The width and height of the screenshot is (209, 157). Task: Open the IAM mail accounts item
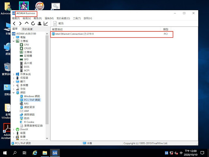pyautogui.click(x=26, y=111)
